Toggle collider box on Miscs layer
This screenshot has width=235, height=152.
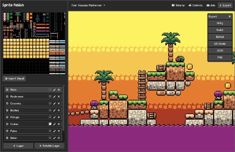point(50,90)
